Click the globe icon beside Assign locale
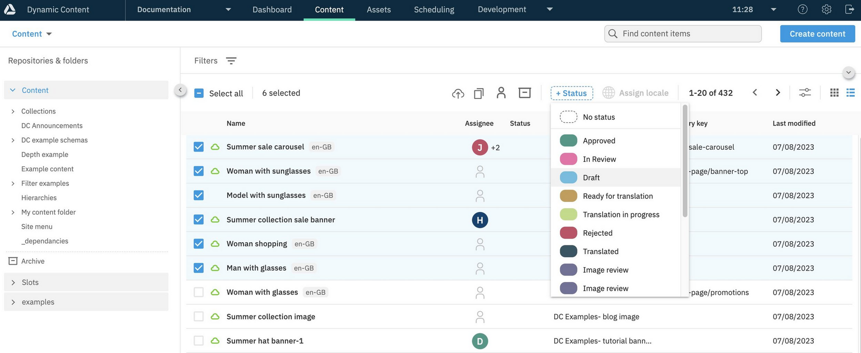861x353 pixels. (608, 92)
